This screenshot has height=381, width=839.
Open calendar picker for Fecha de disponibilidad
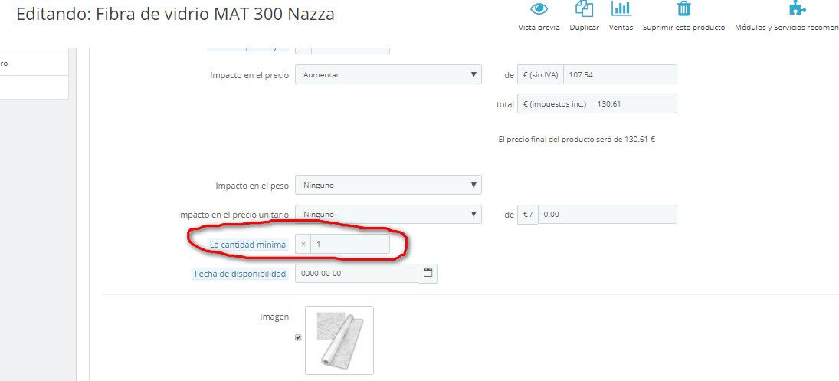[428, 274]
